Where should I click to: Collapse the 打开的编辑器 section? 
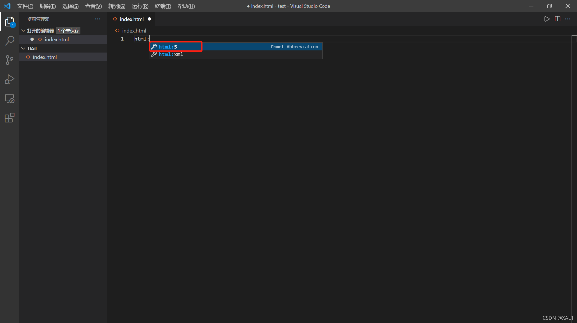pyautogui.click(x=24, y=31)
